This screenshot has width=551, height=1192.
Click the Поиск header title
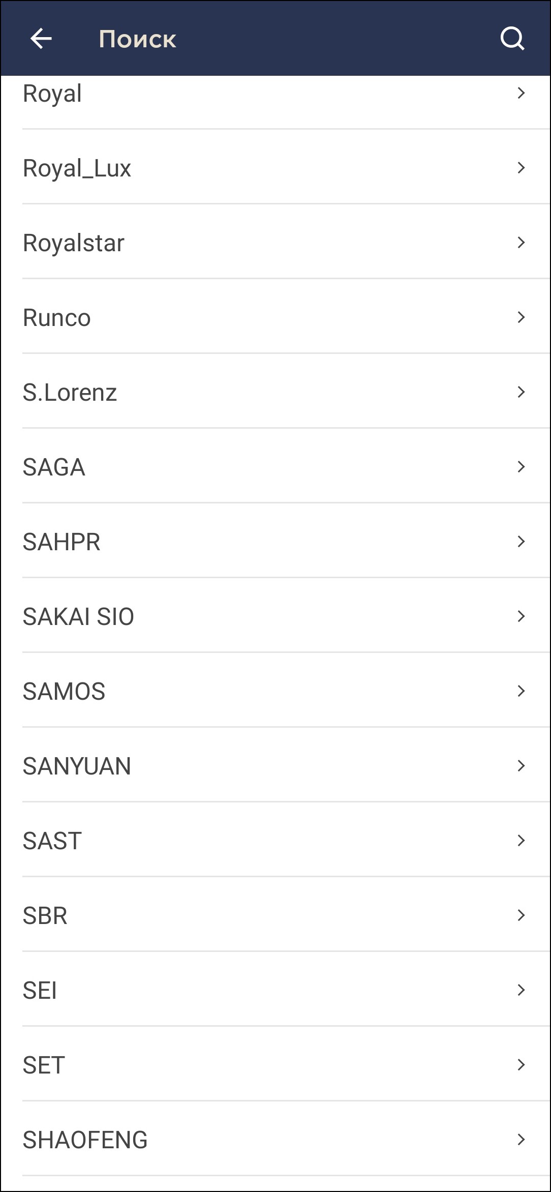coord(137,39)
